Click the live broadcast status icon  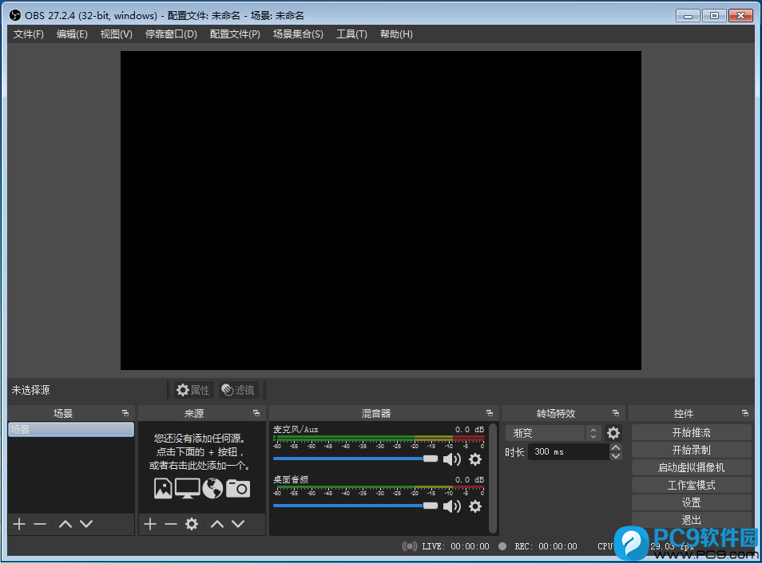coord(410,546)
